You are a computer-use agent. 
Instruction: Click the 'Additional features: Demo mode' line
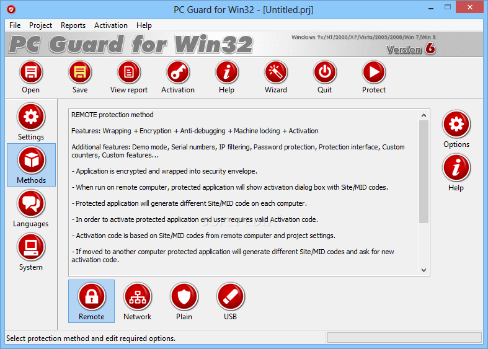[x=238, y=151]
